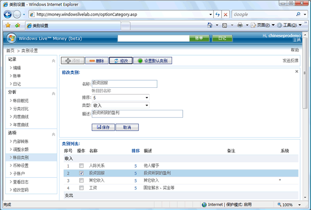This screenshot has height=210, width=311.
Task: Collapse the 分析 sidebar section
Action: click(54, 94)
